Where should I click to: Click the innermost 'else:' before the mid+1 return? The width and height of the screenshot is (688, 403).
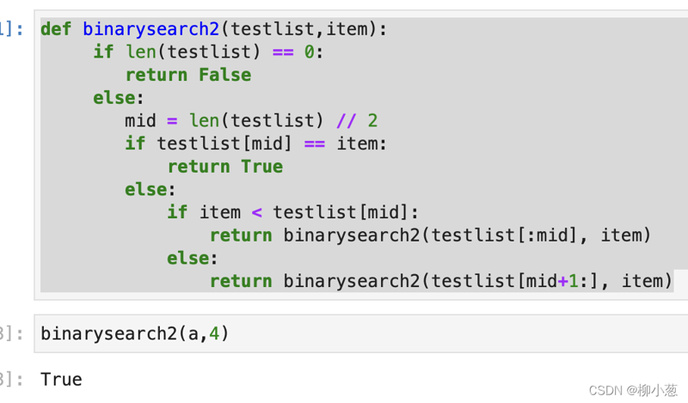[x=192, y=258]
